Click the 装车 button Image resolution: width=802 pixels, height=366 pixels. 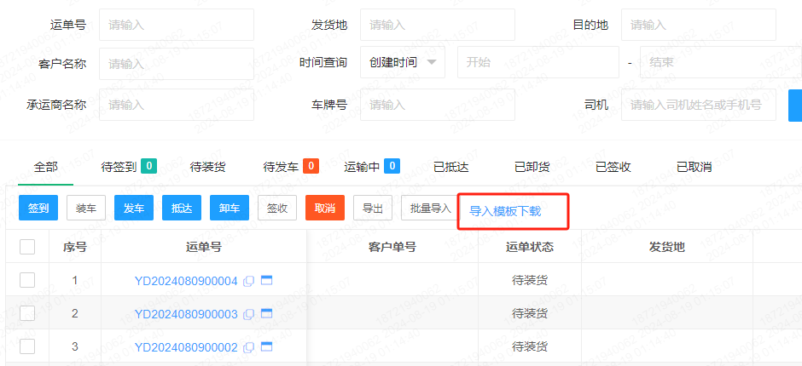[x=86, y=209]
